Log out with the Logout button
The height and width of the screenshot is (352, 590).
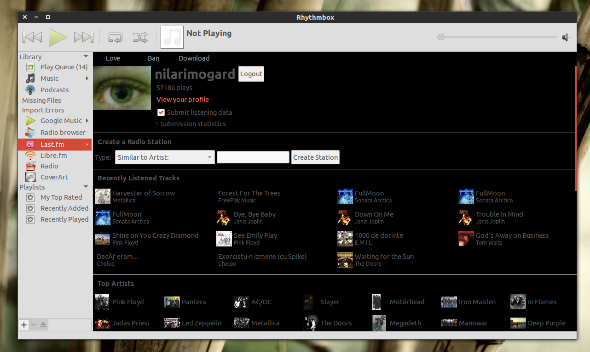[251, 74]
